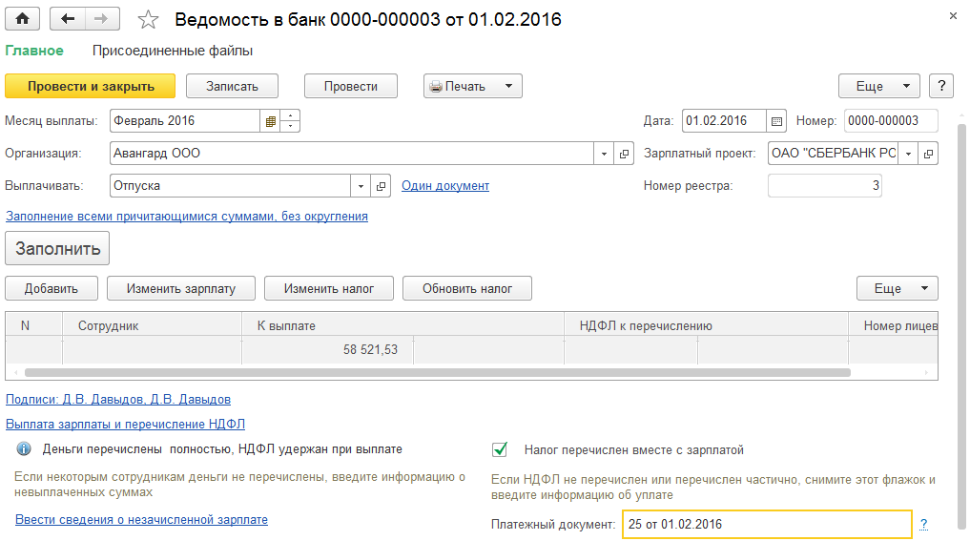Screen dimensions: 970x541
Task: Uncheck Налог перечислен вместе с зарплатой
Action: [500, 449]
